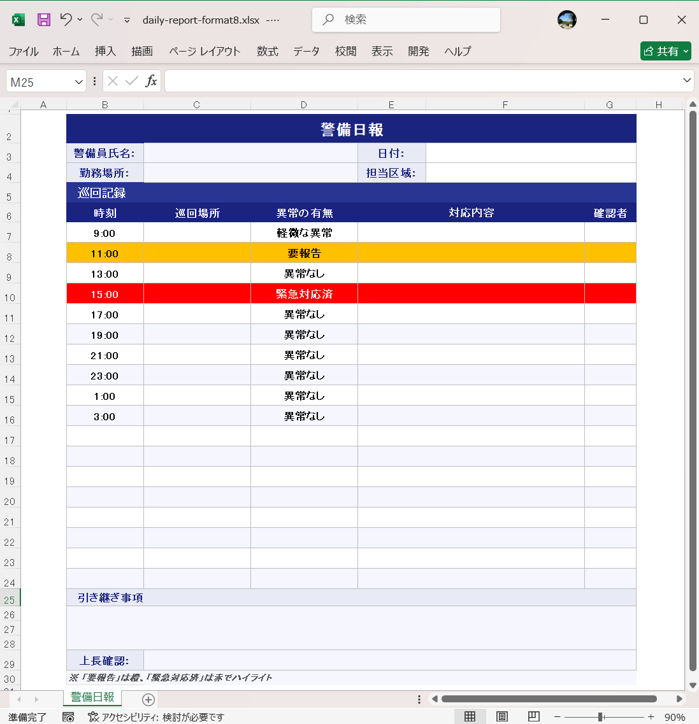699x724 pixels.
Task: Switch to Normal view
Action: coord(470,716)
